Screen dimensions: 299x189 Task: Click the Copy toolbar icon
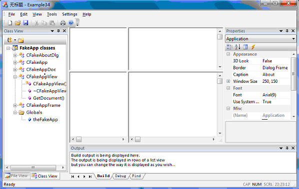(x=44, y=23)
